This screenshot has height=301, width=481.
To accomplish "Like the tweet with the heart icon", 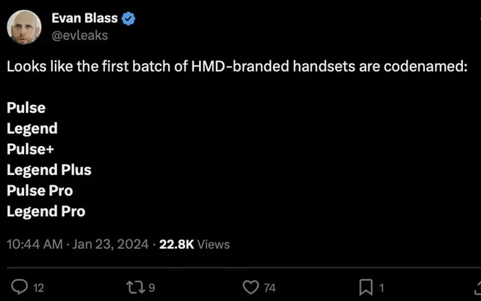I will [251, 287].
